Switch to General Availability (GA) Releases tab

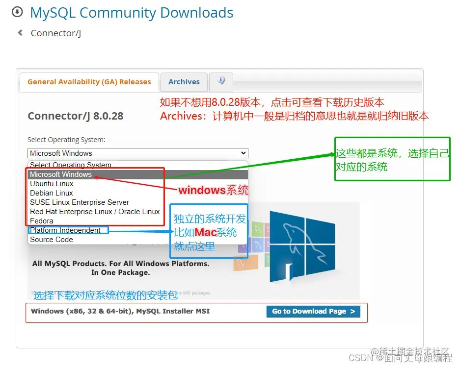tap(89, 82)
